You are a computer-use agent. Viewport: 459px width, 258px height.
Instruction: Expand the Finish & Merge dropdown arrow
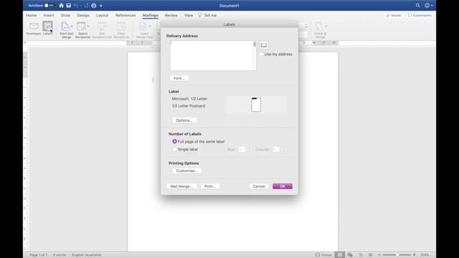coord(326,26)
